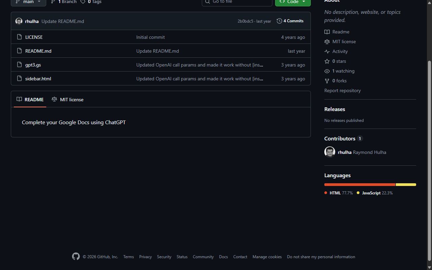Click the pulse icon beside Activity
Viewport: 432px width, 270px height.
point(327,51)
